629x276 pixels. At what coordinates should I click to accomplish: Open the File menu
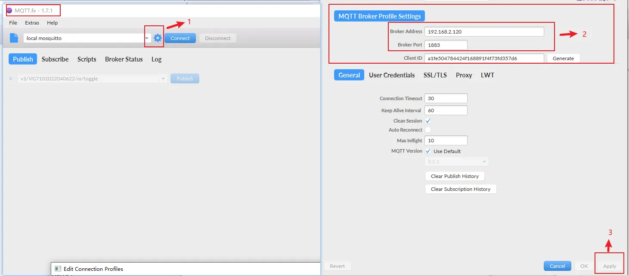pyautogui.click(x=13, y=23)
